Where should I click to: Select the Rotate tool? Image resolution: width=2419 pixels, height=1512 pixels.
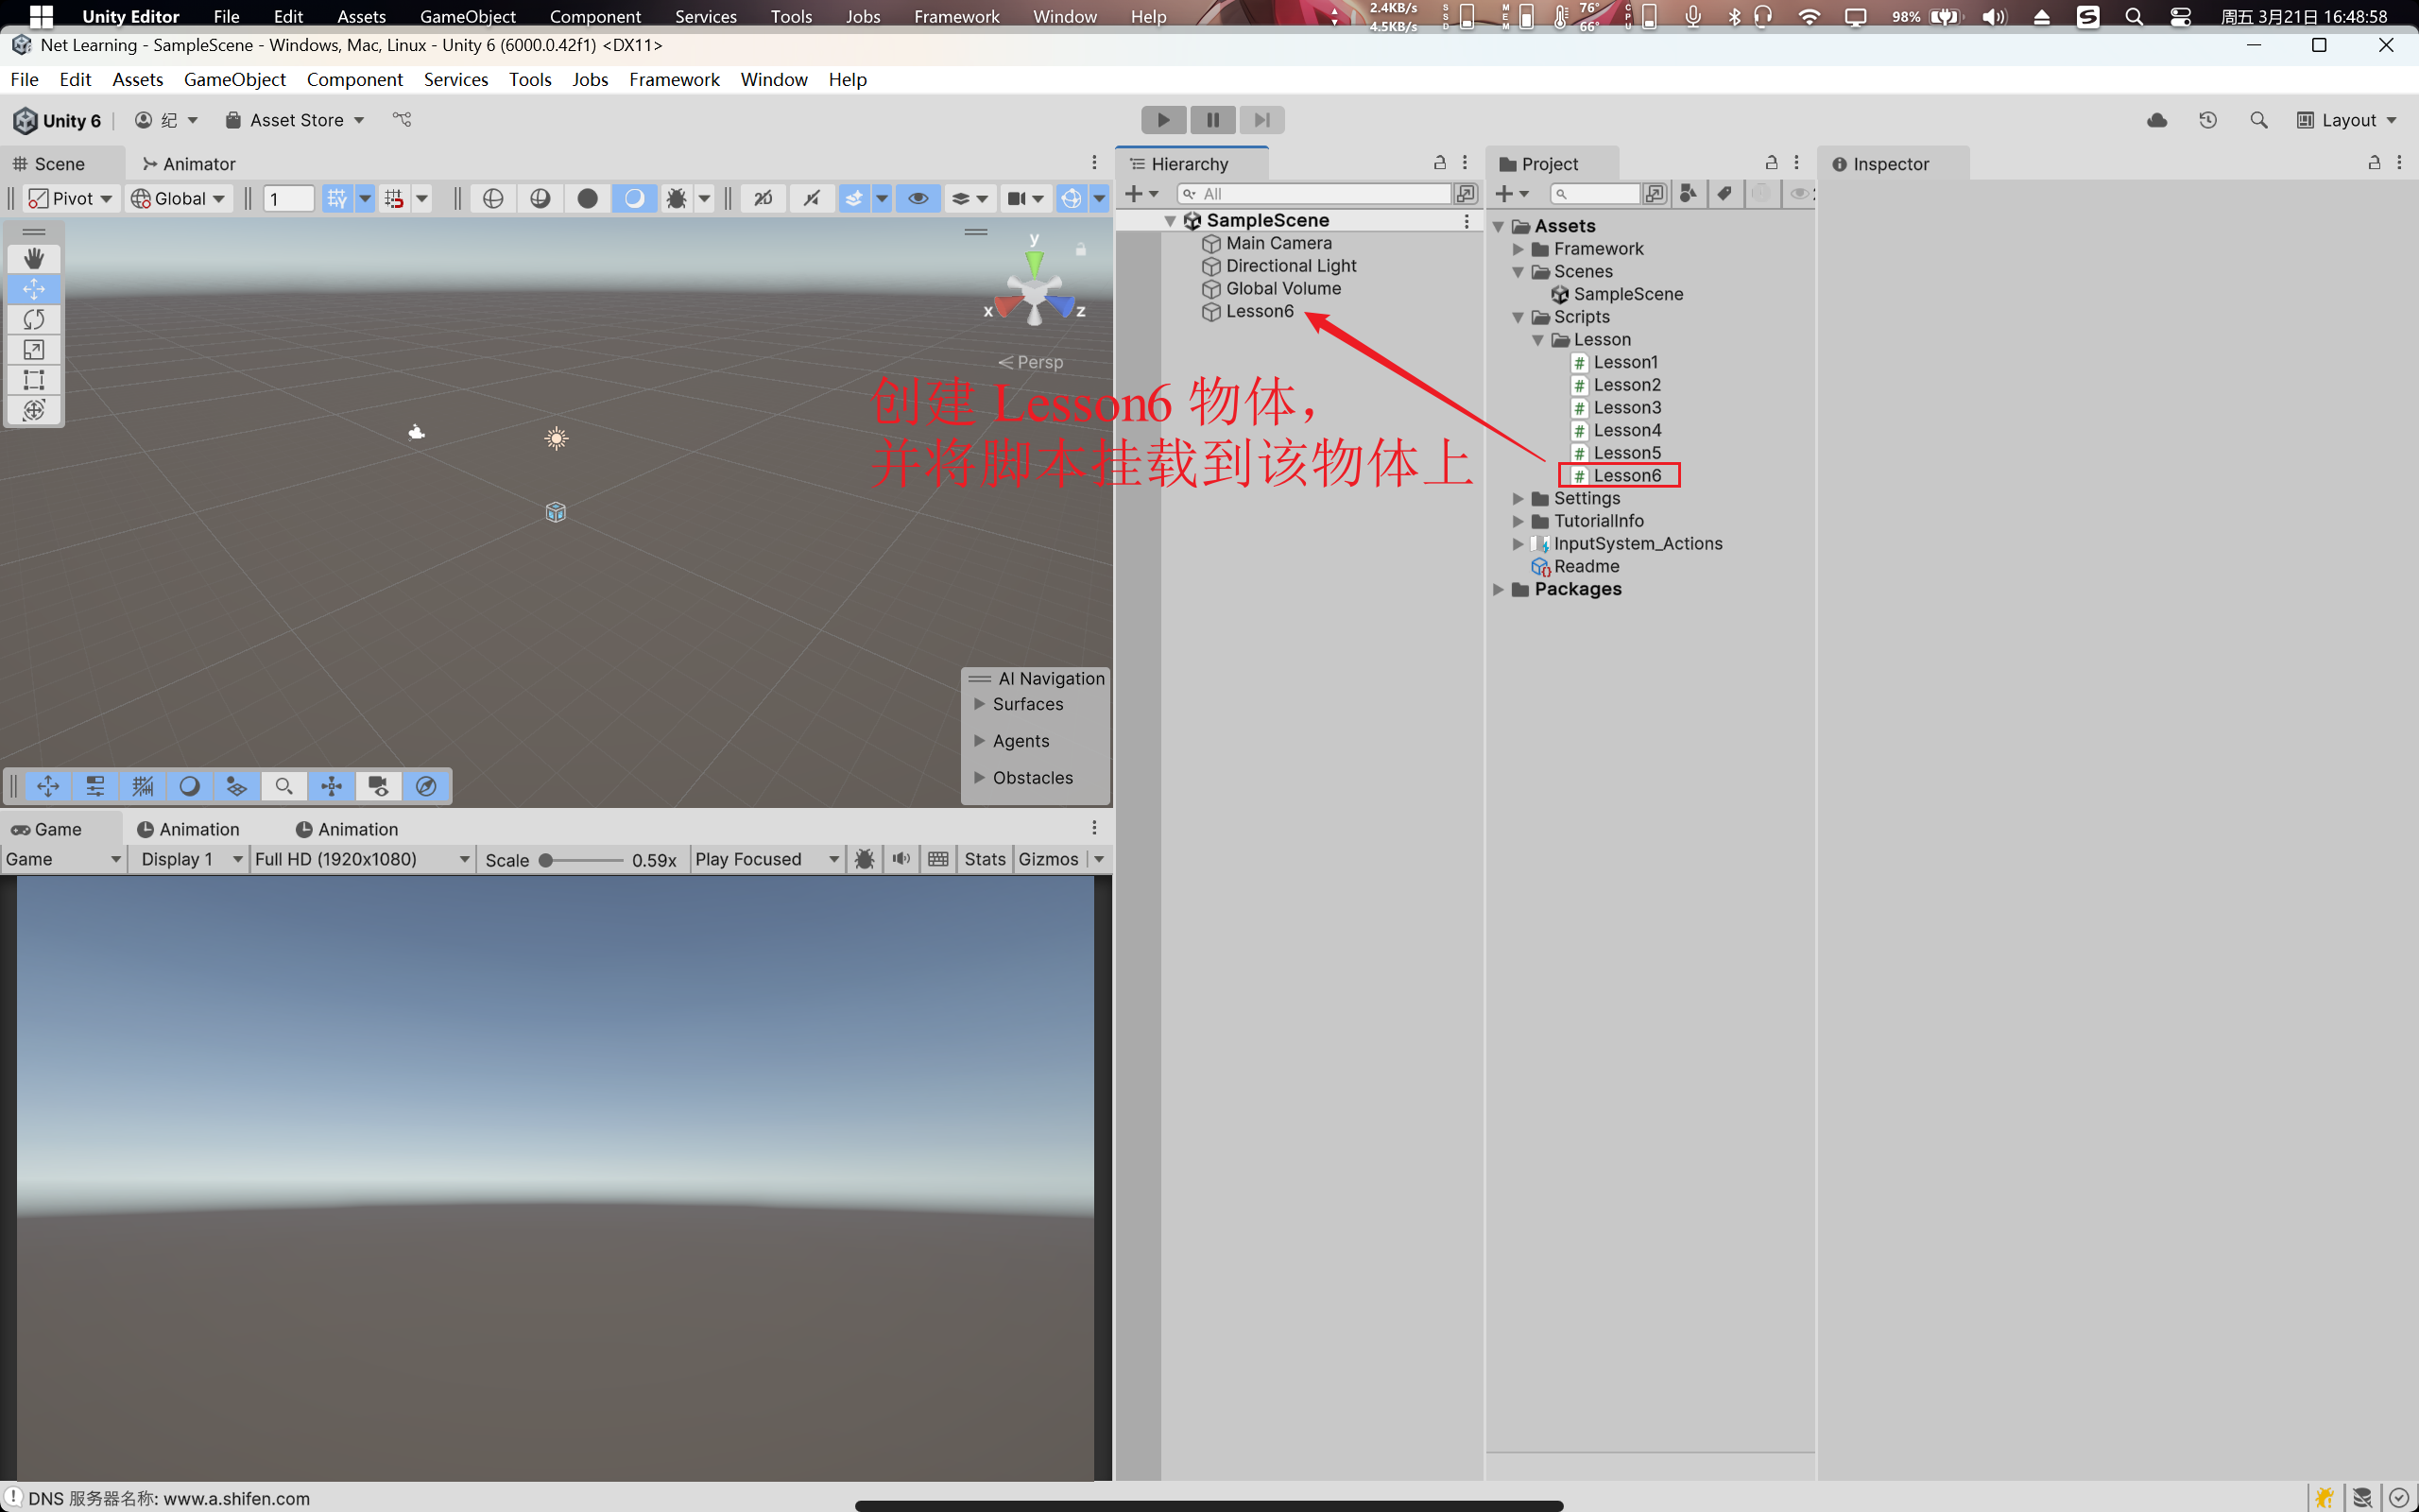click(34, 319)
